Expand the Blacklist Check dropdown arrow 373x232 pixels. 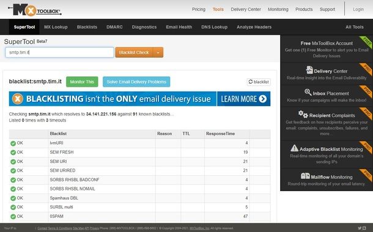point(158,53)
